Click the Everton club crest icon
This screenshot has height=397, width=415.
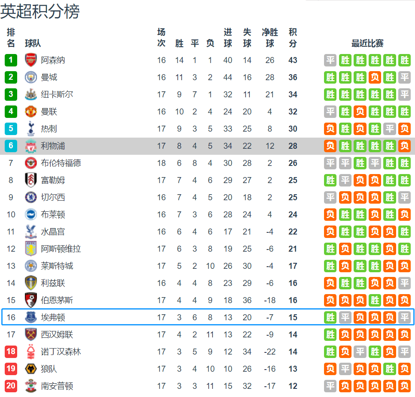coord(31,317)
